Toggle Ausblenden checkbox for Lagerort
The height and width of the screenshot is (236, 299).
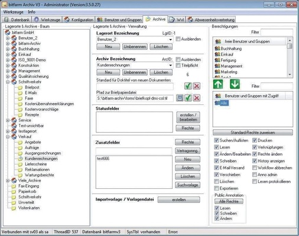(x=178, y=39)
